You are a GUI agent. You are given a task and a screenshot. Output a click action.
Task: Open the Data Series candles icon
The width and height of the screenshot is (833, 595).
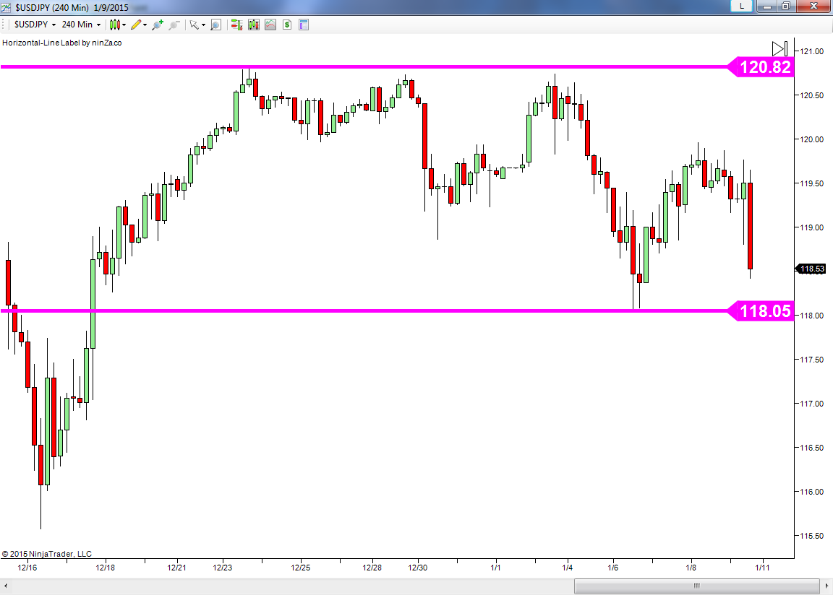click(x=253, y=25)
